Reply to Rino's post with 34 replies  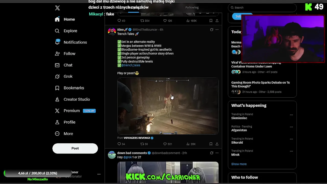(x=121, y=144)
